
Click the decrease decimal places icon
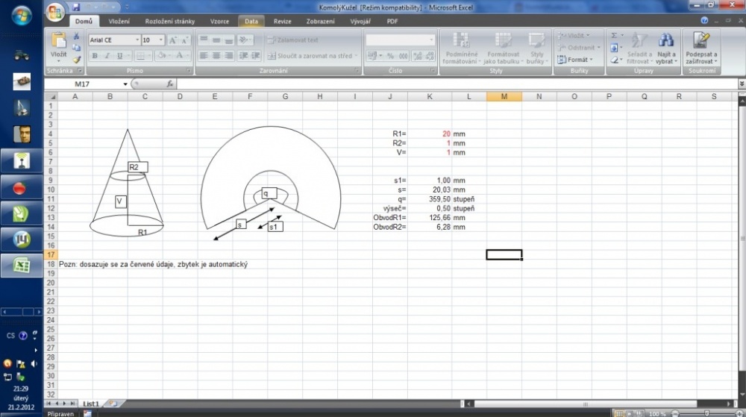[430, 56]
